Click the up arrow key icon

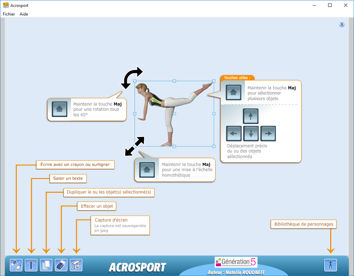click(x=251, y=116)
